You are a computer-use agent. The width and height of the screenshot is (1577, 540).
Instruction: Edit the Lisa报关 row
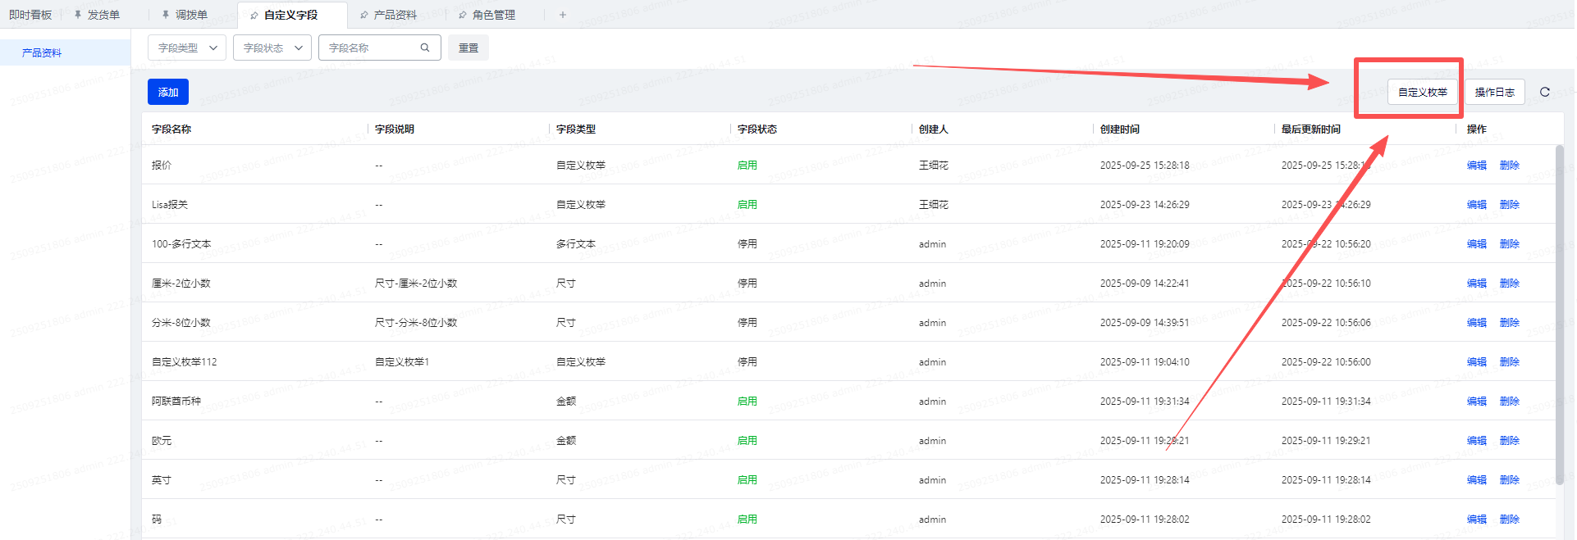1477,204
